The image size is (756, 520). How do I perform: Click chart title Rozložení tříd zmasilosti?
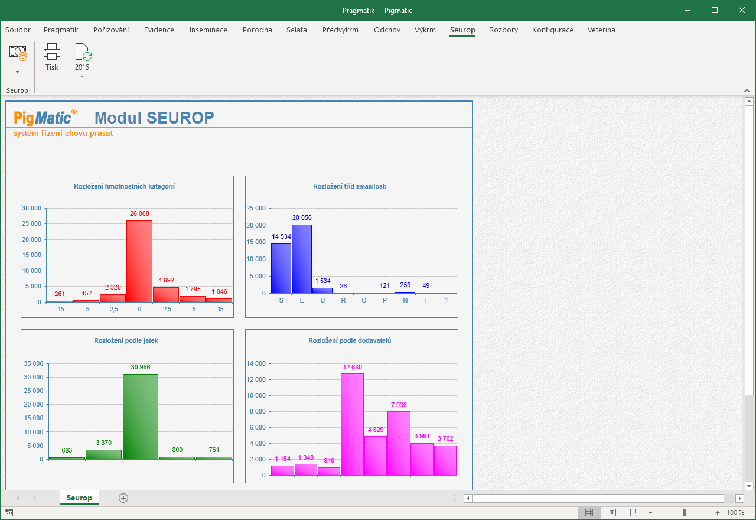[350, 186]
